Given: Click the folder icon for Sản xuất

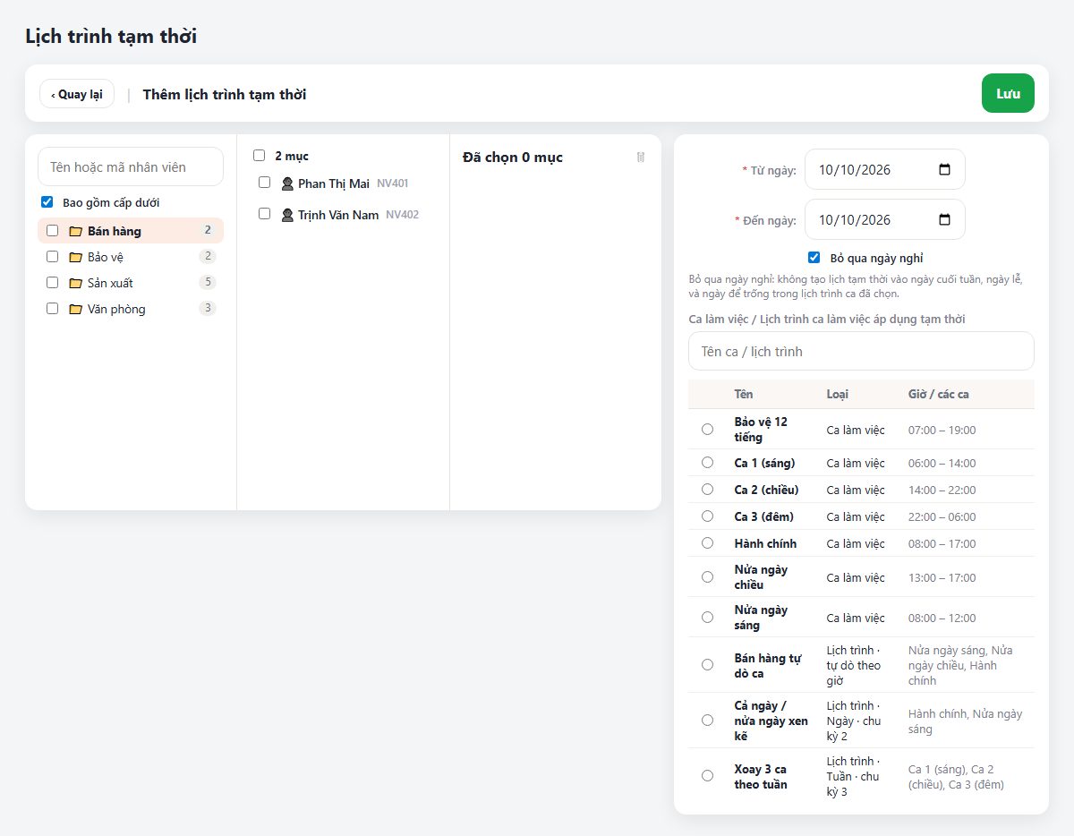Looking at the screenshot, I should coord(76,283).
